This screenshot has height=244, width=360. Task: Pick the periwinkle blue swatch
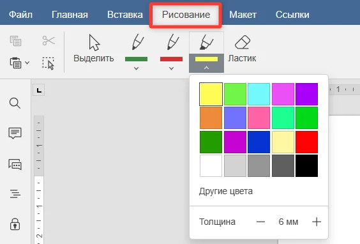[235, 118]
